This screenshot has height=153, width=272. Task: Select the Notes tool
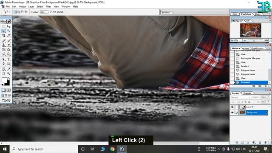[4, 69]
